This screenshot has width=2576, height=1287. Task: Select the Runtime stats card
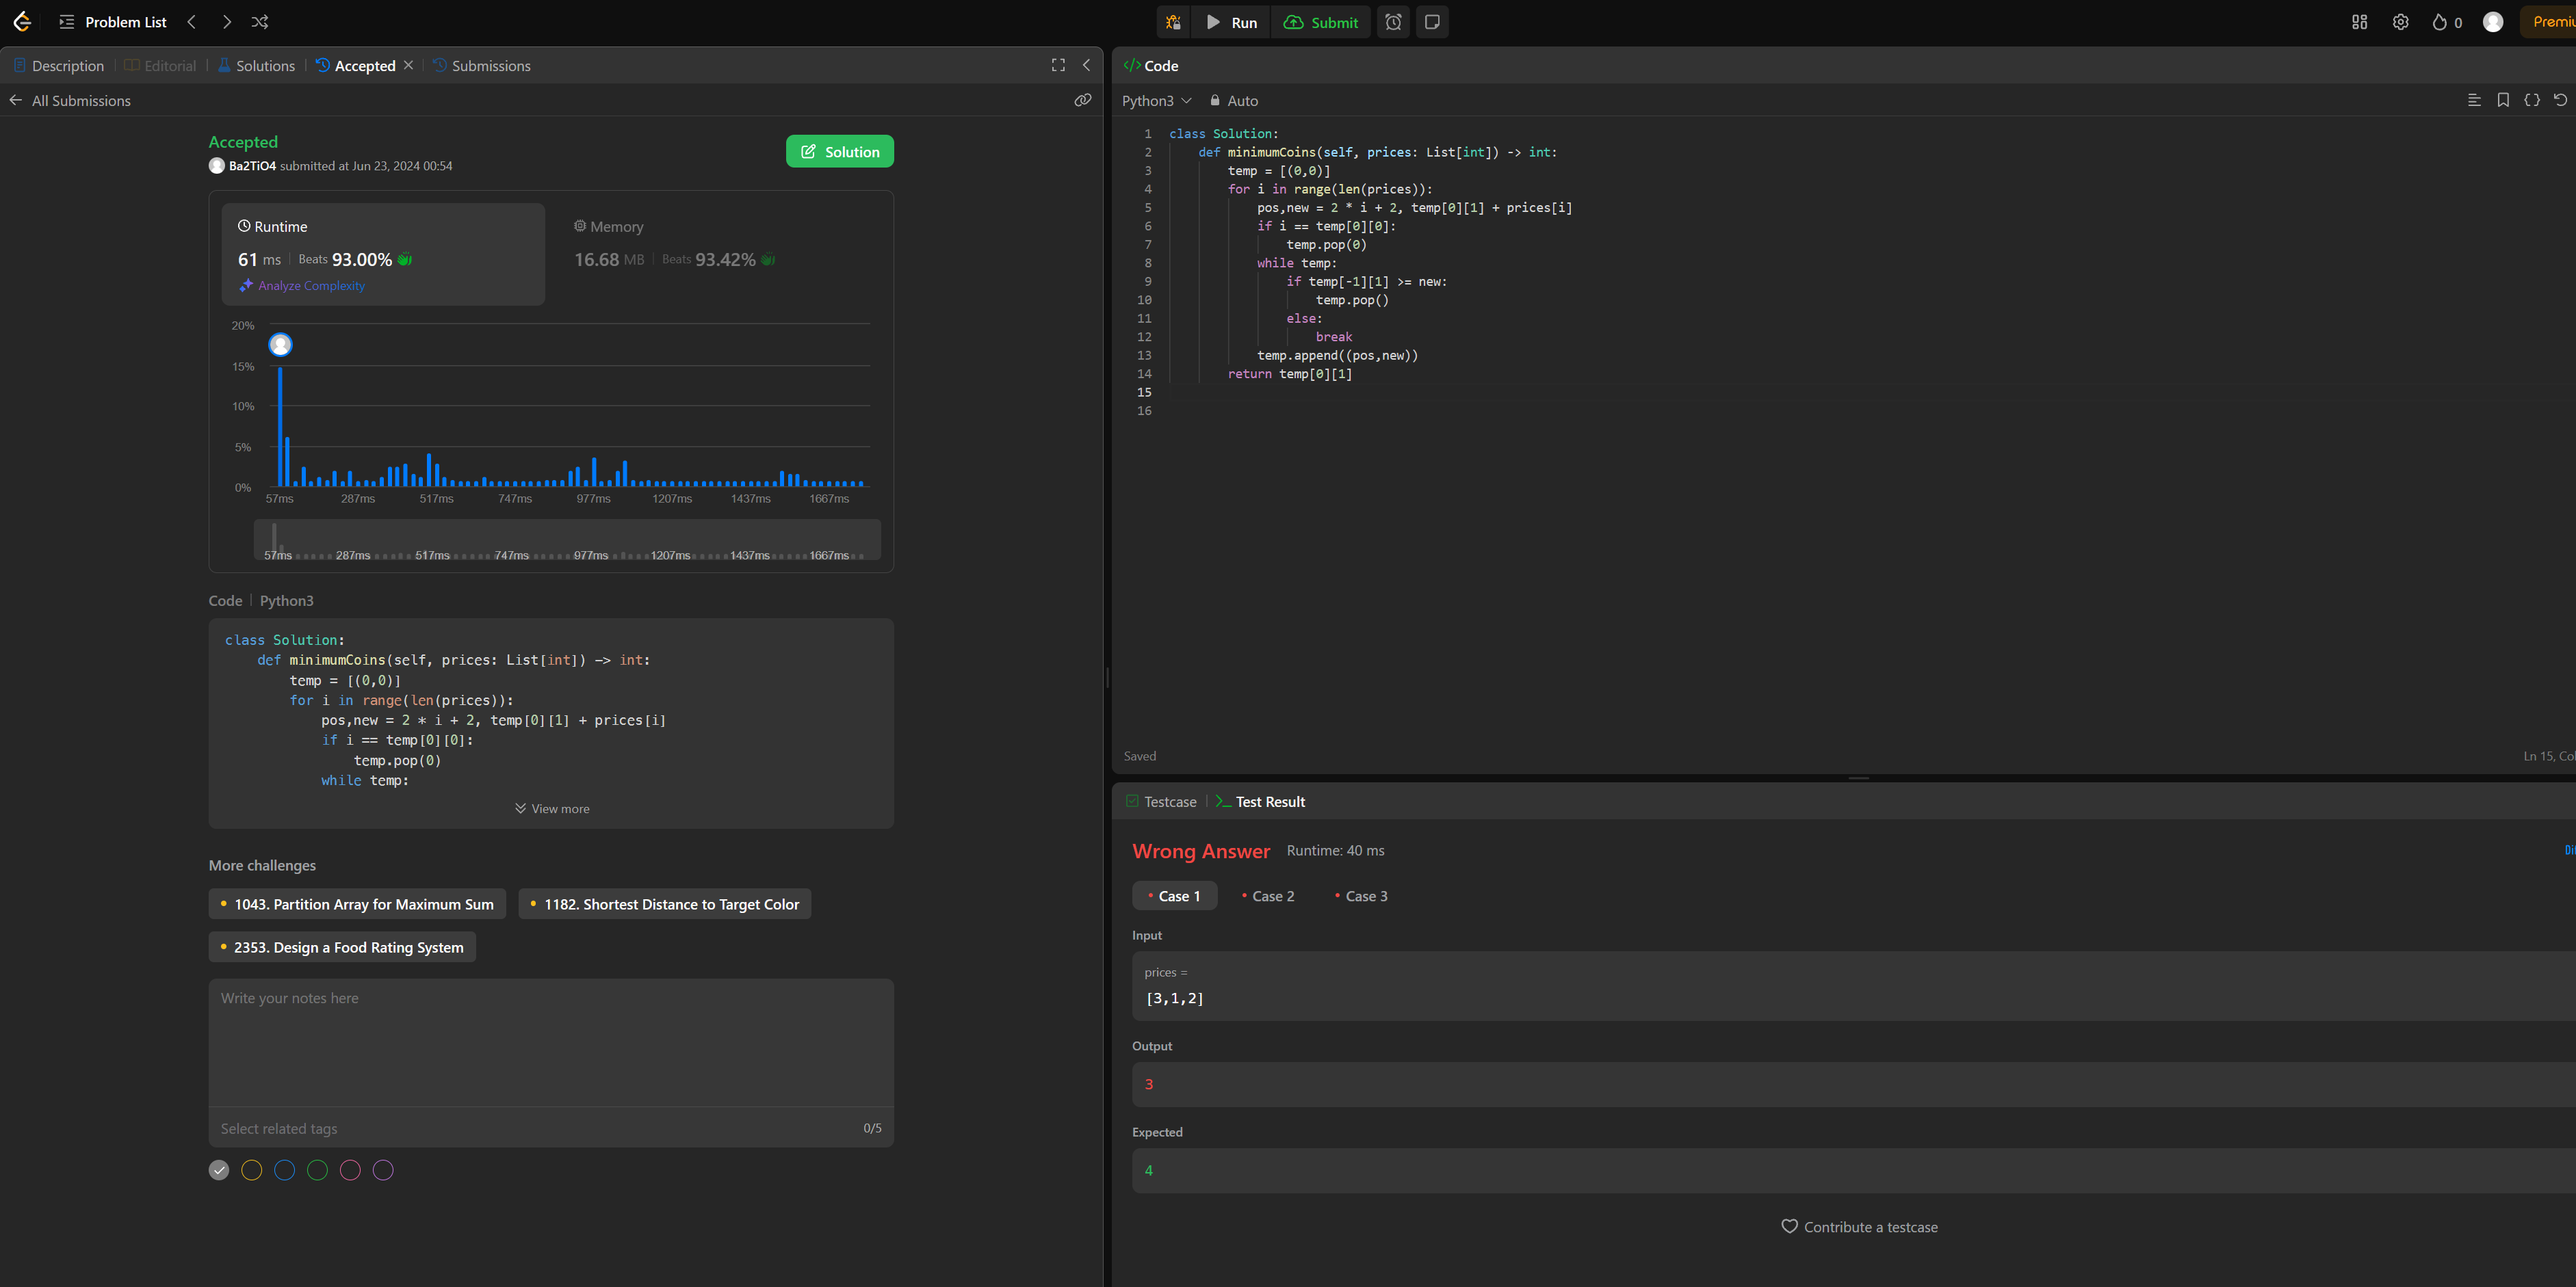tap(383, 255)
